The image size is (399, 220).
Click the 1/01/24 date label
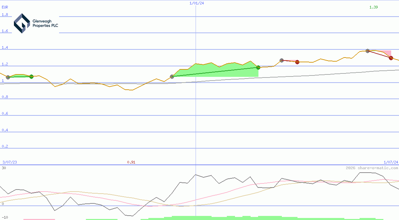click(197, 3)
